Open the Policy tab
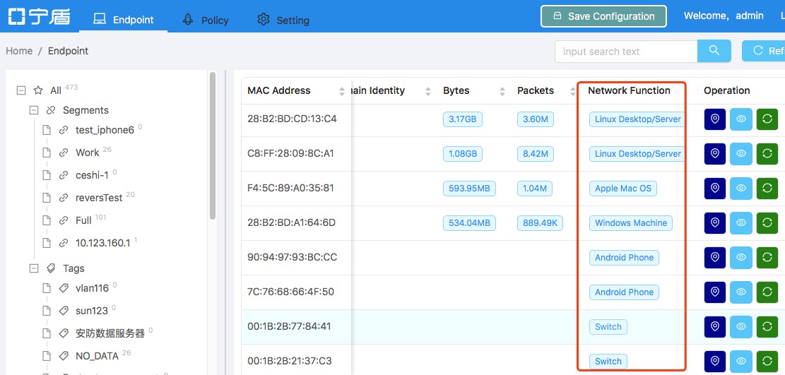The height and width of the screenshot is (375, 785). pos(206,20)
